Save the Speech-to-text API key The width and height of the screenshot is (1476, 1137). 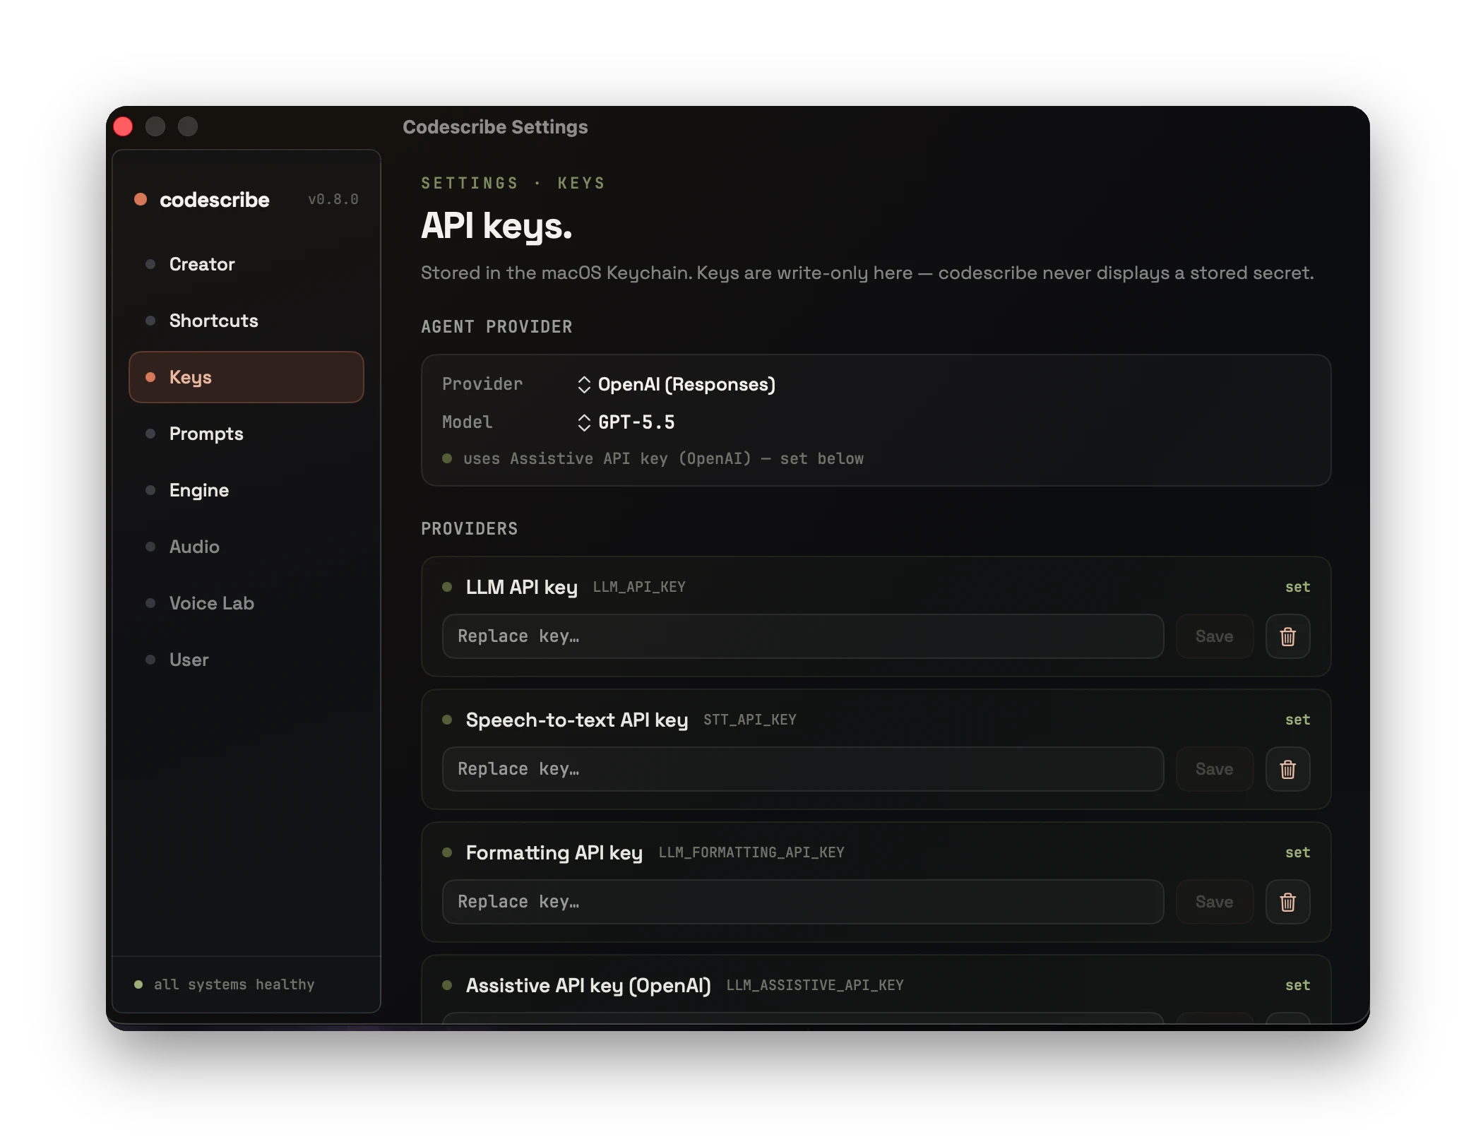click(1215, 769)
